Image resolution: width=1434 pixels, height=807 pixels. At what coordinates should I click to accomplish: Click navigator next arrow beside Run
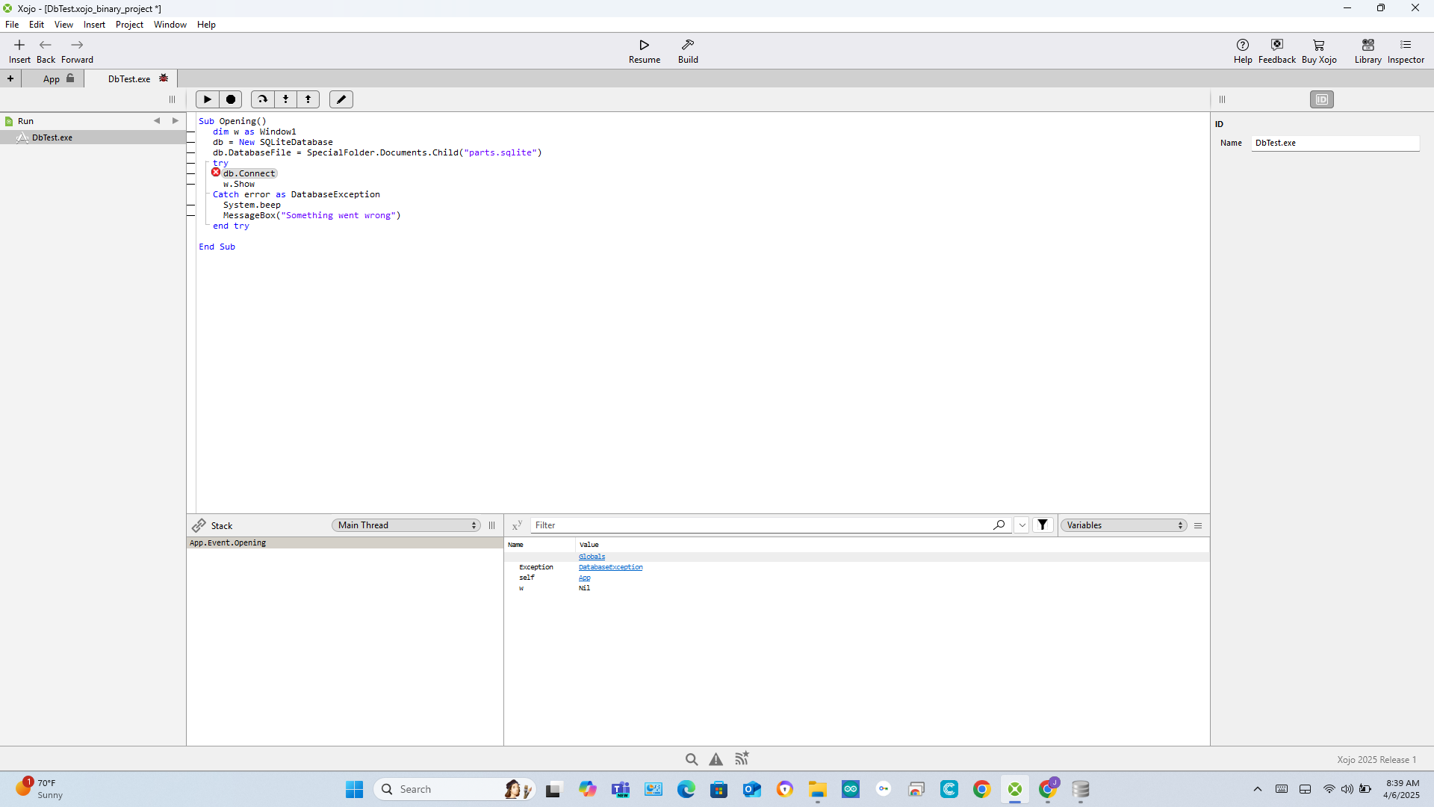click(x=176, y=120)
